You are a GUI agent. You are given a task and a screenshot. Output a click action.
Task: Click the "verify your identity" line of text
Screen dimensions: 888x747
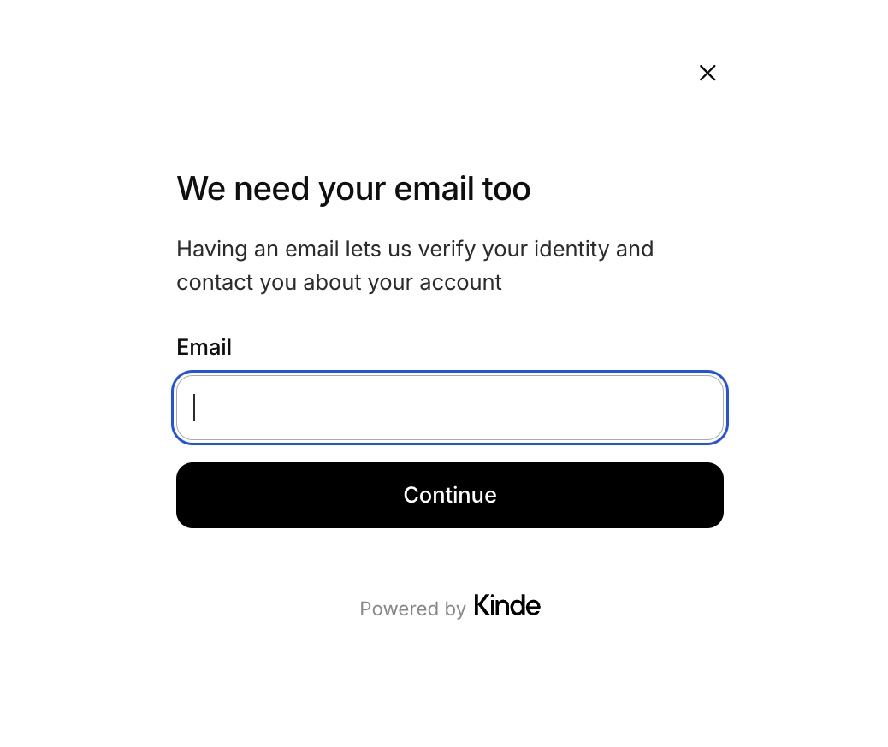[415, 249]
